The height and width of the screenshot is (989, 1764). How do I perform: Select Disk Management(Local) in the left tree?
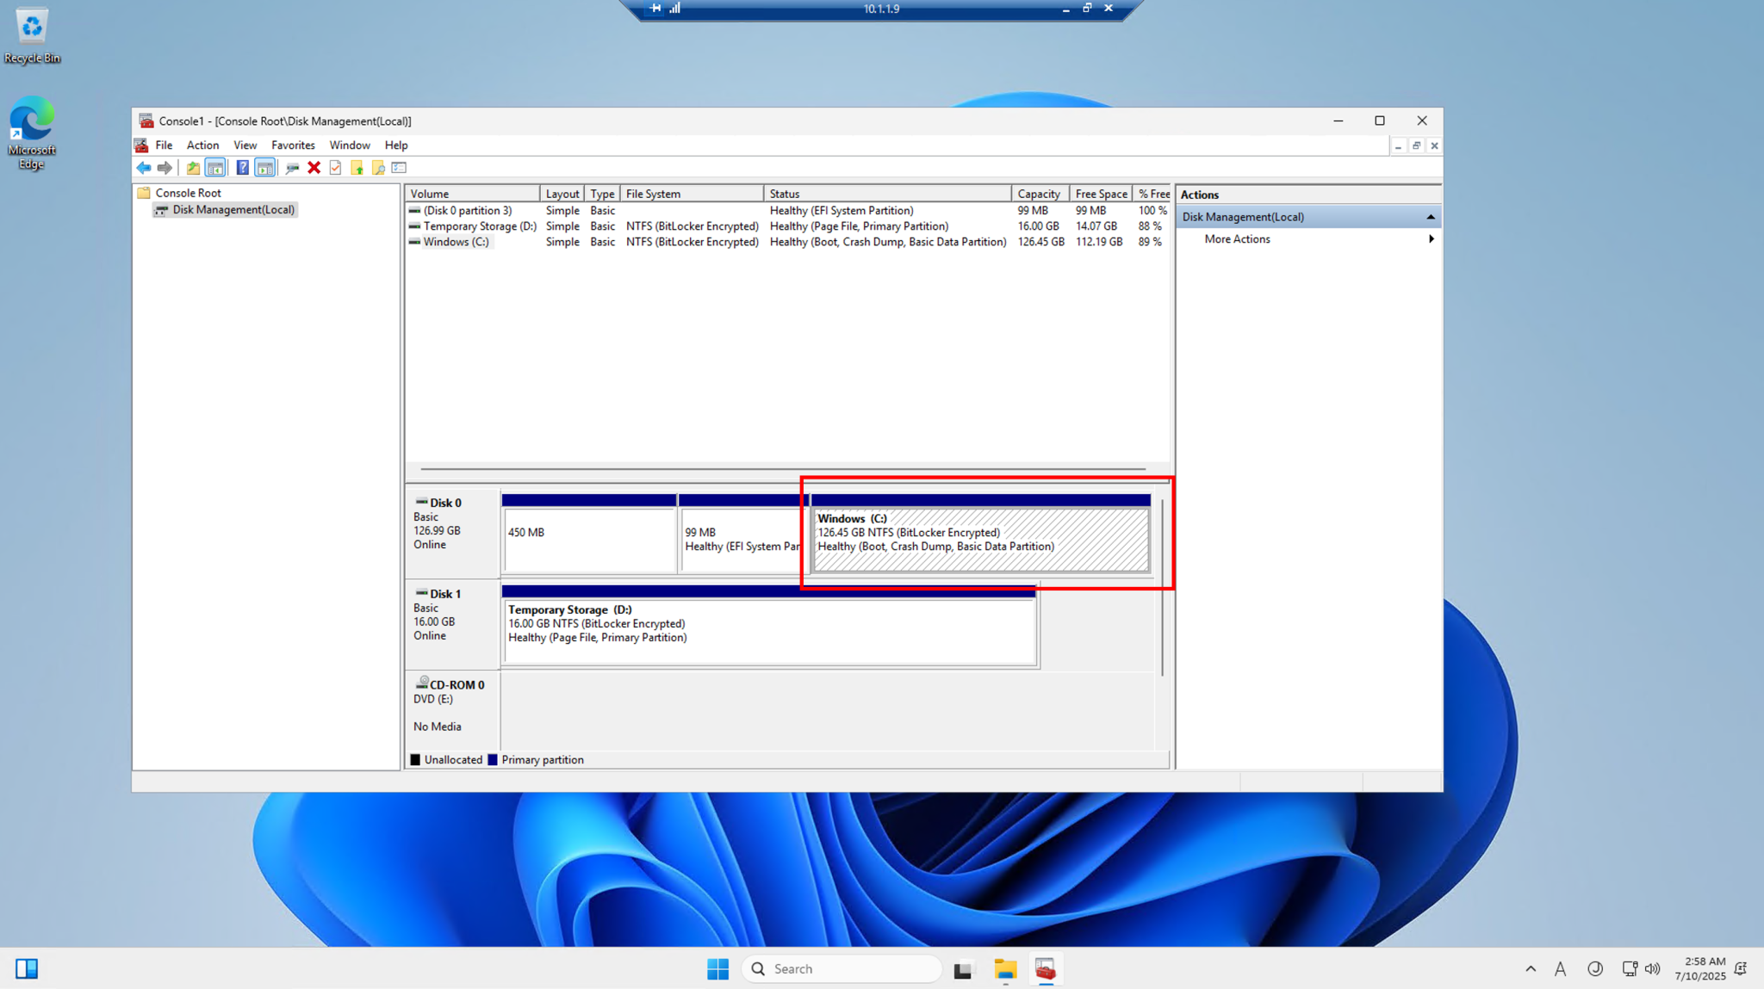(231, 209)
